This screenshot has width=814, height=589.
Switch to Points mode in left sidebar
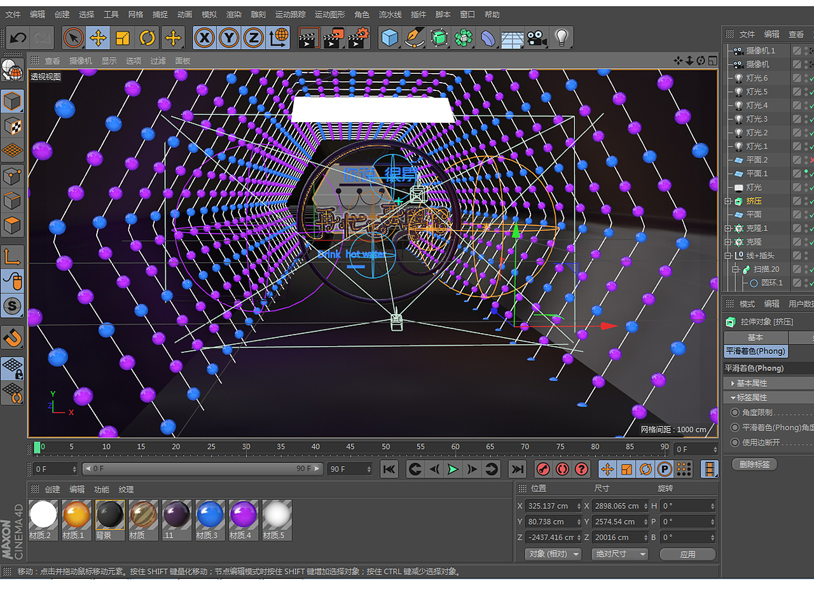(13, 176)
